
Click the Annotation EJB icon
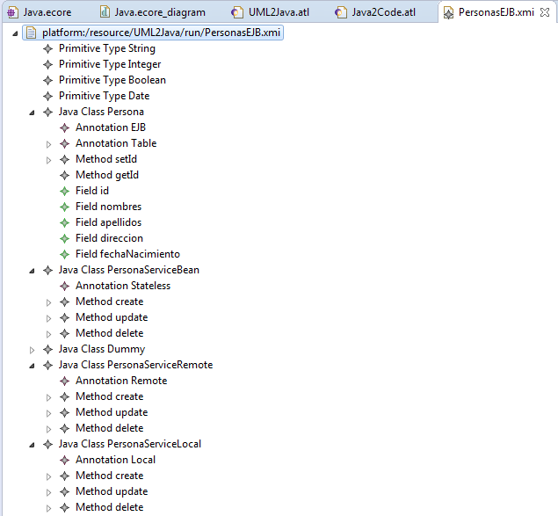pyautogui.click(x=64, y=127)
